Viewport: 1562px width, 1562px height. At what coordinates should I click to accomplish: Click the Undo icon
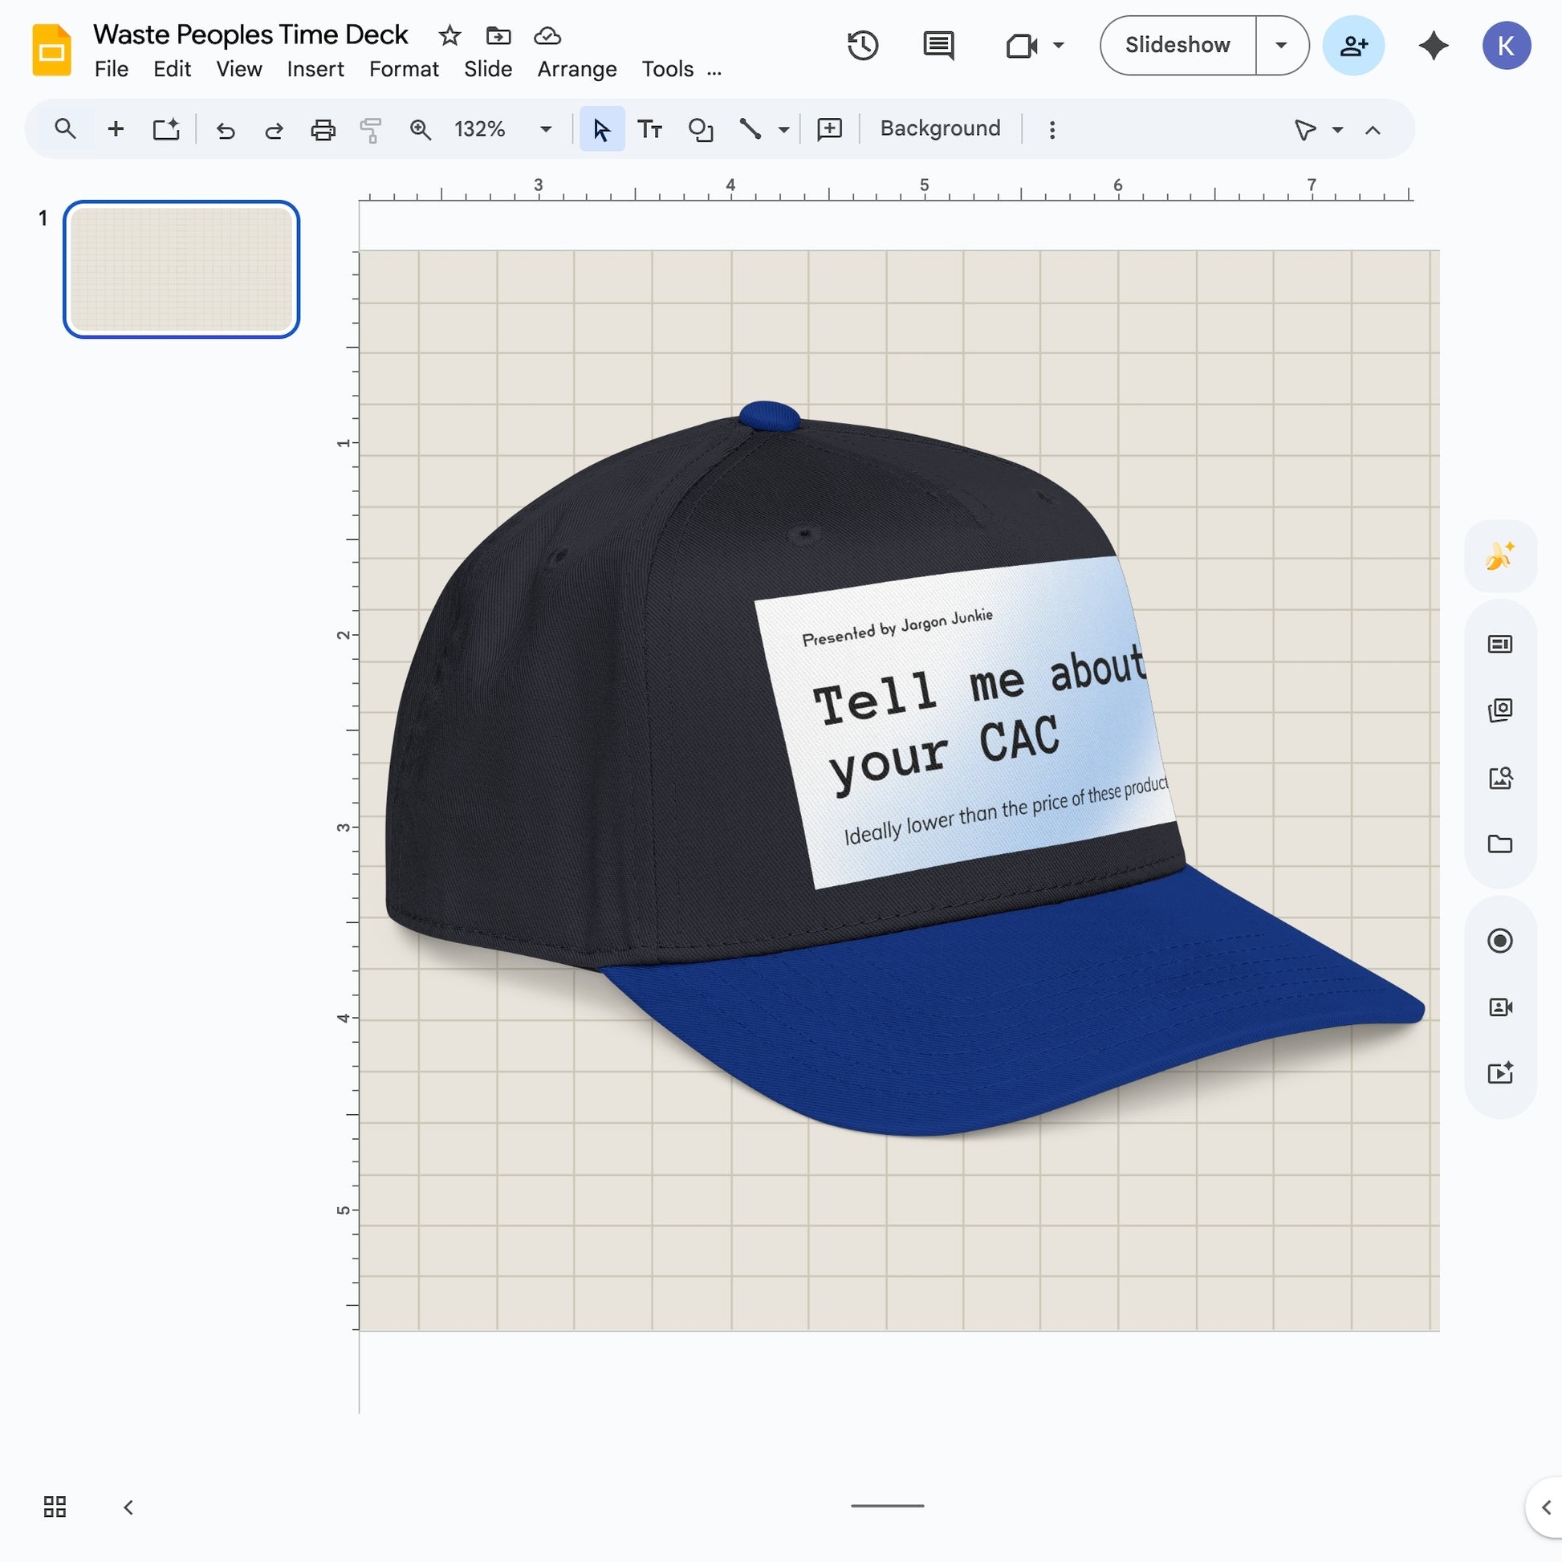(226, 128)
